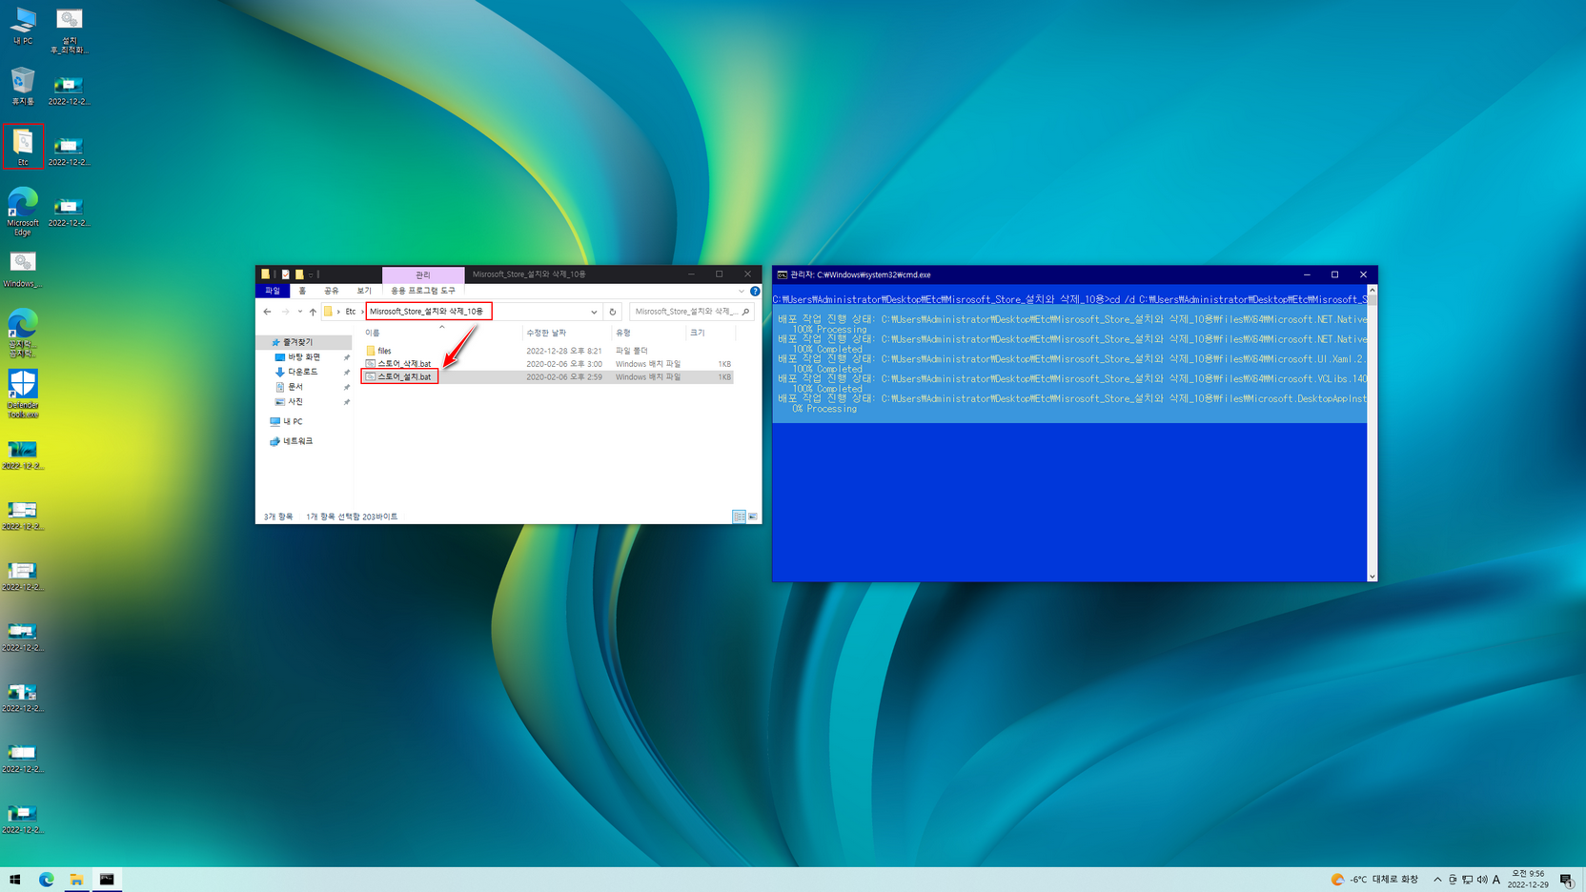1586x892 pixels.
Task: Toggle the IME input mode A indicator
Action: (1496, 880)
